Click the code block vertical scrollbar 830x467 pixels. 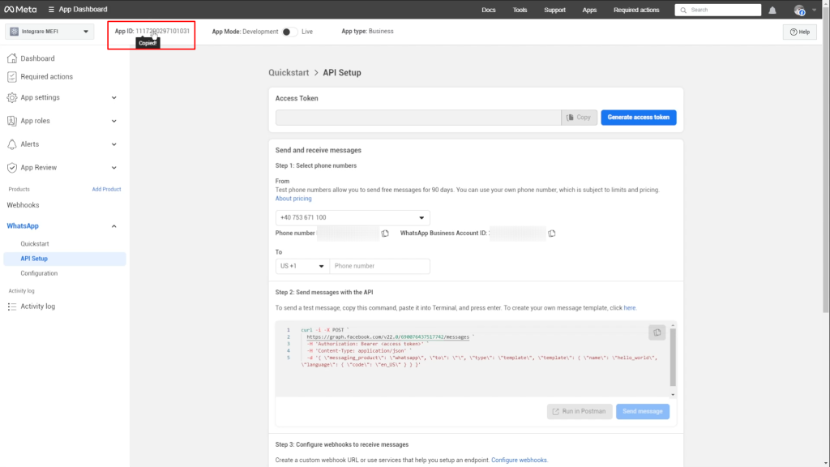[673, 358]
